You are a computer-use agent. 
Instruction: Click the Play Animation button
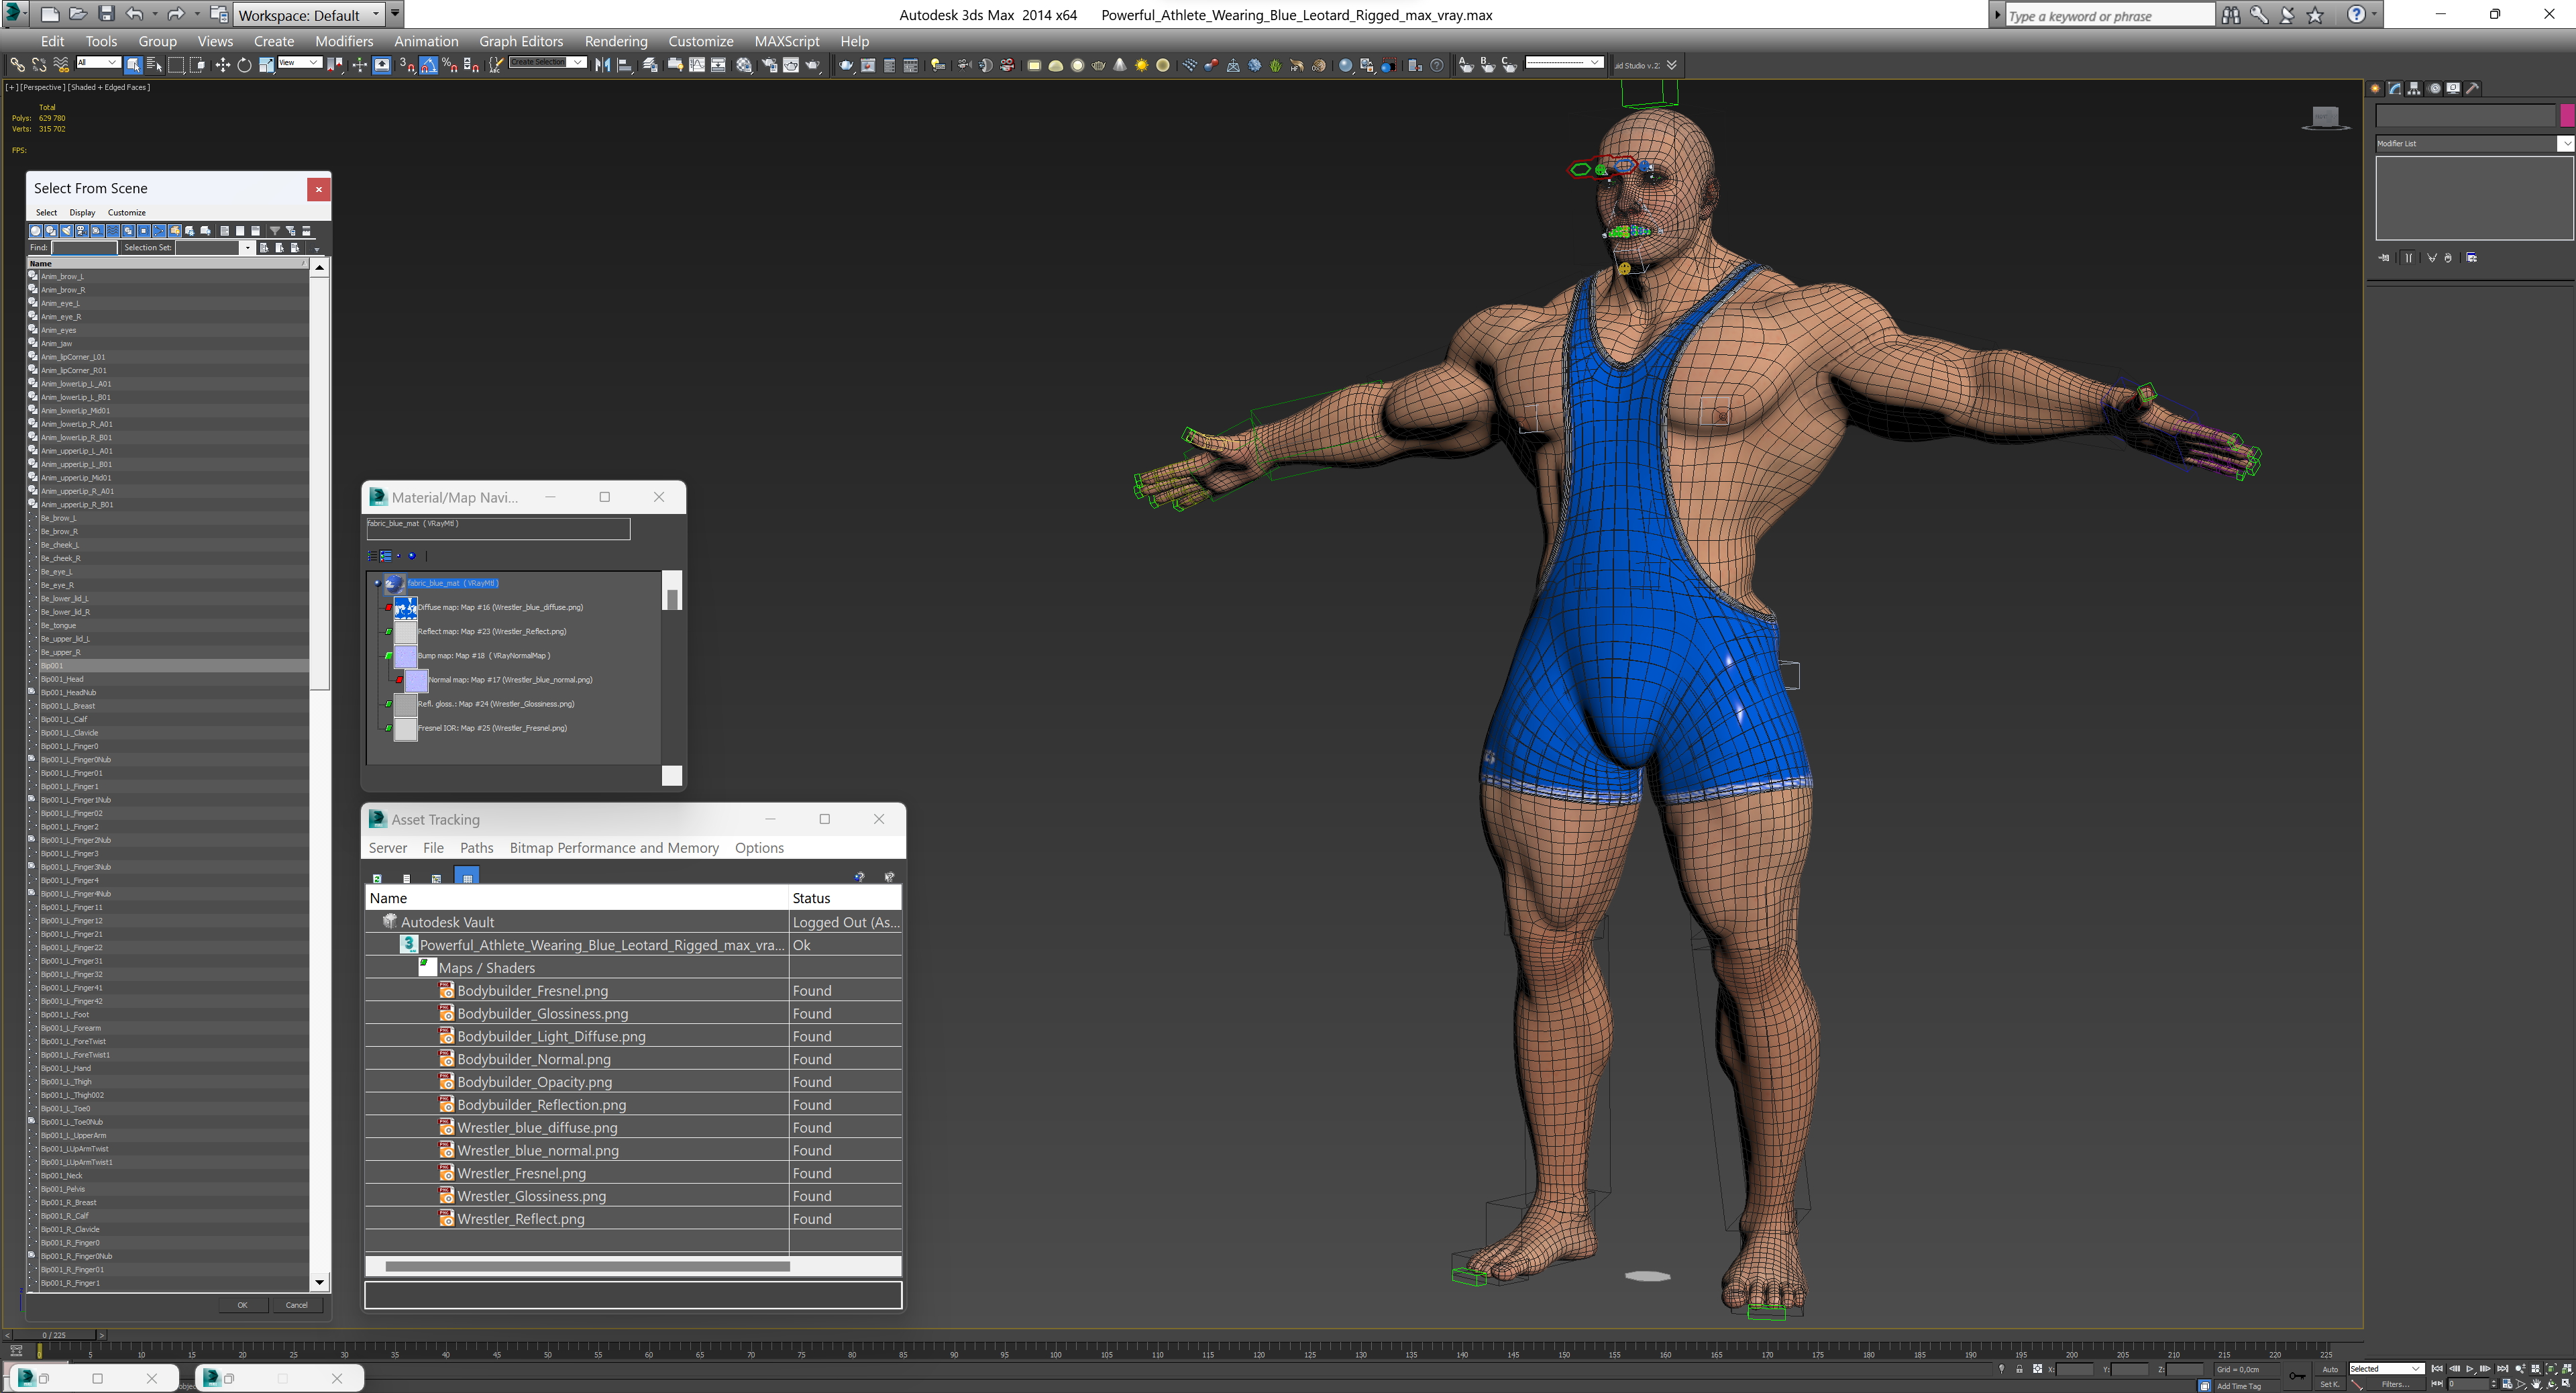pyautogui.click(x=2470, y=1369)
